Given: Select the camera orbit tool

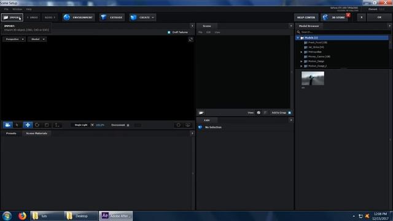Looking at the screenshot, I should click(8, 125).
